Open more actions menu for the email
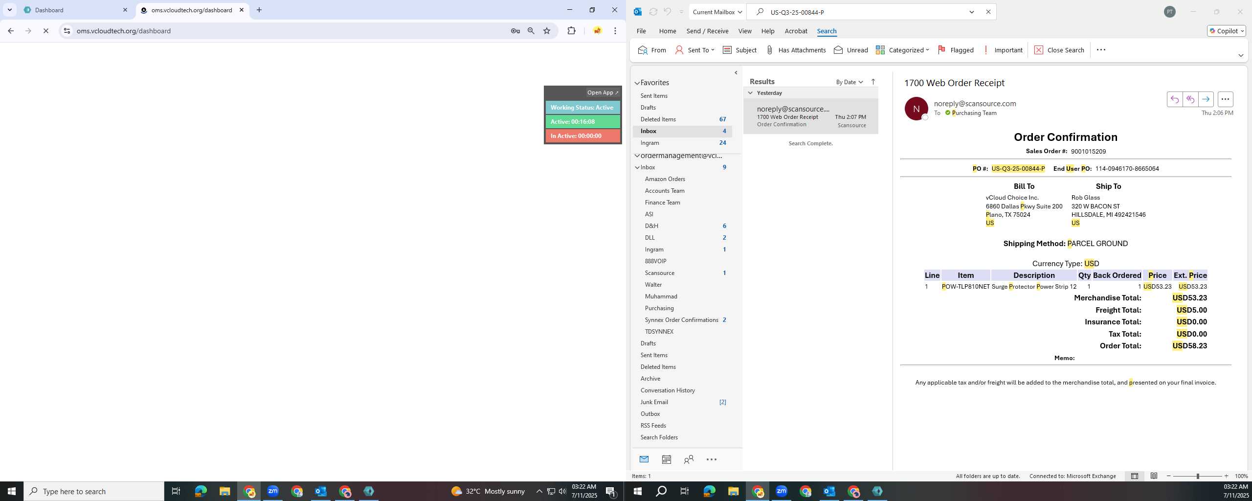This screenshot has width=1252, height=501. pyautogui.click(x=1225, y=99)
